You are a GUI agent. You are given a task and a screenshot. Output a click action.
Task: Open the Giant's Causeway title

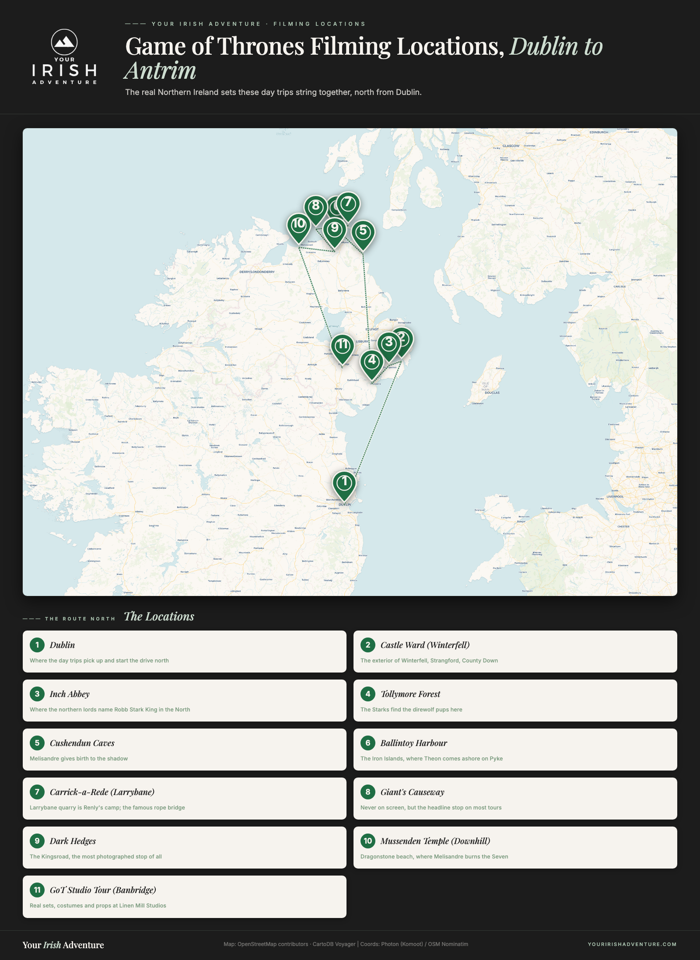click(x=412, y=792)
